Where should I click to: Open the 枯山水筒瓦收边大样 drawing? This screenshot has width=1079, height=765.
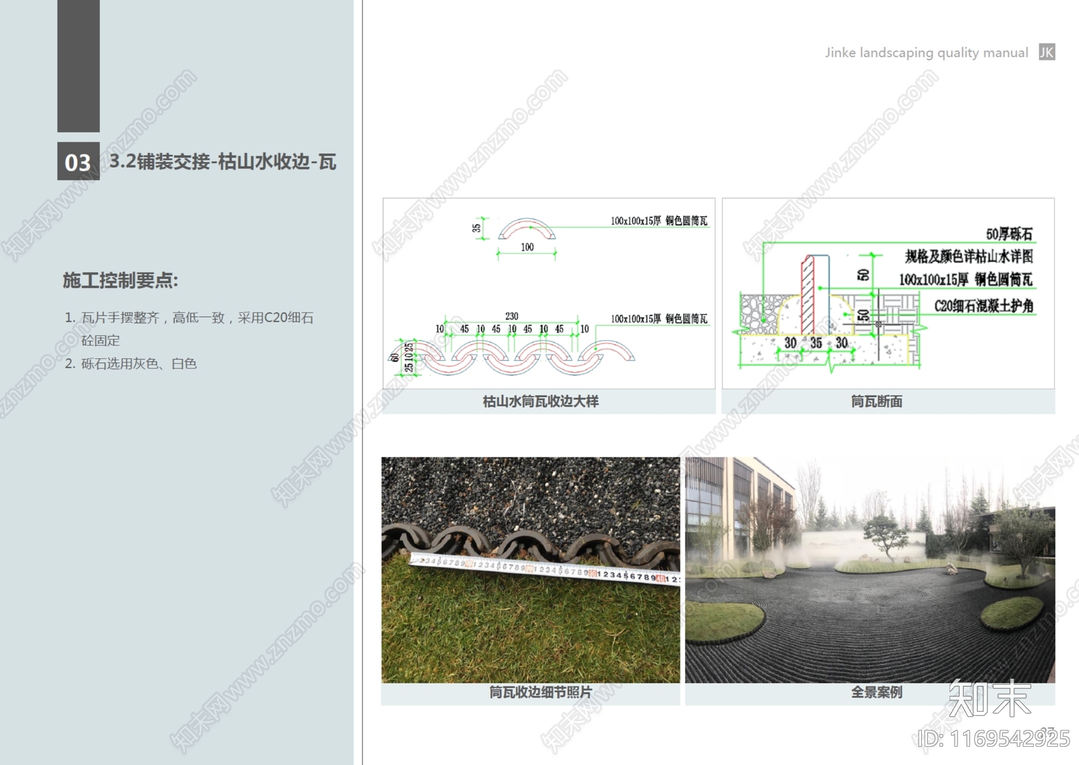(549, 293)
